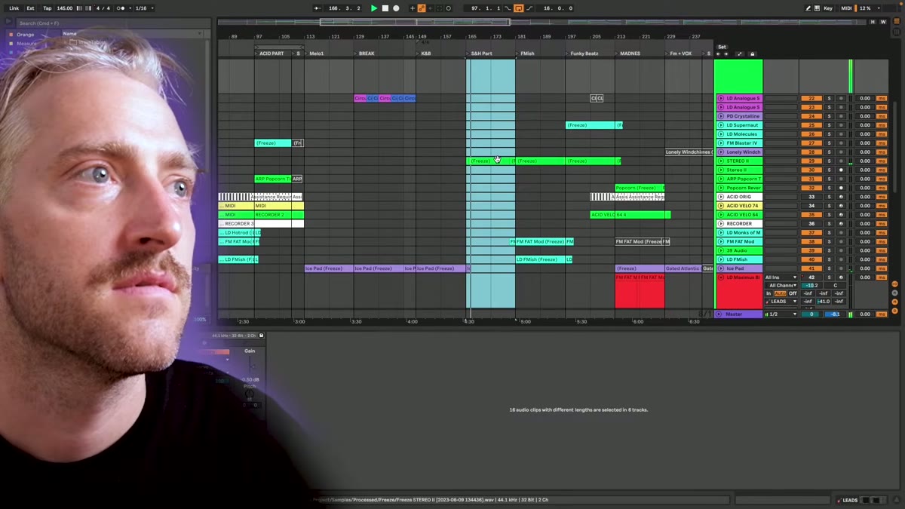Select the BREAK locator
The height and width of the screenshot is (509, 905).
367,54
